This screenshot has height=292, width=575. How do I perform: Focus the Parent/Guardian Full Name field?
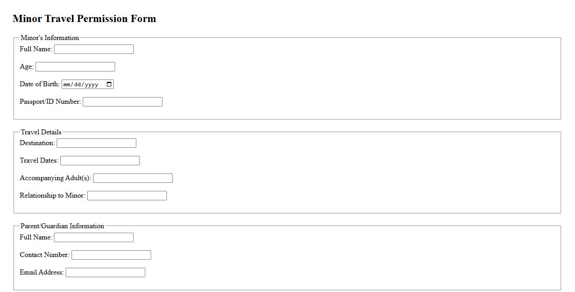tap(94, 237)
